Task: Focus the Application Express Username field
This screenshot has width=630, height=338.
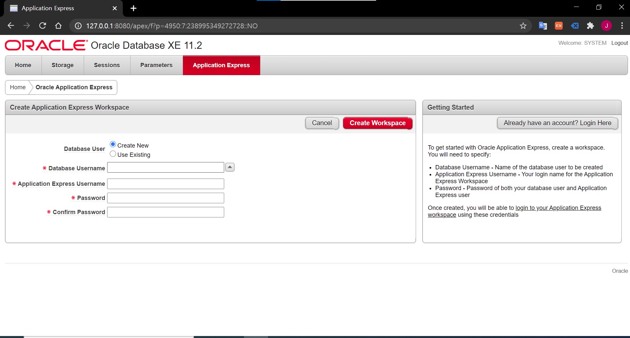Action: [165, 184]
